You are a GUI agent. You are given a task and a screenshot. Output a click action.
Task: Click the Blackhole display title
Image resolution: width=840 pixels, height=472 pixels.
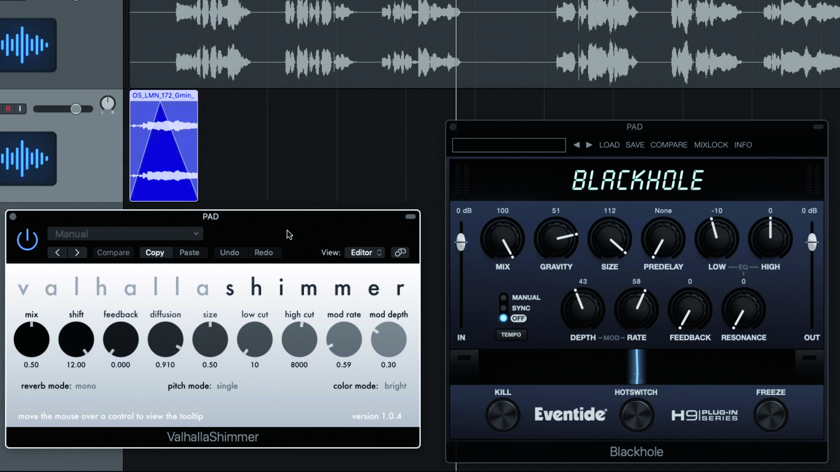637,180
